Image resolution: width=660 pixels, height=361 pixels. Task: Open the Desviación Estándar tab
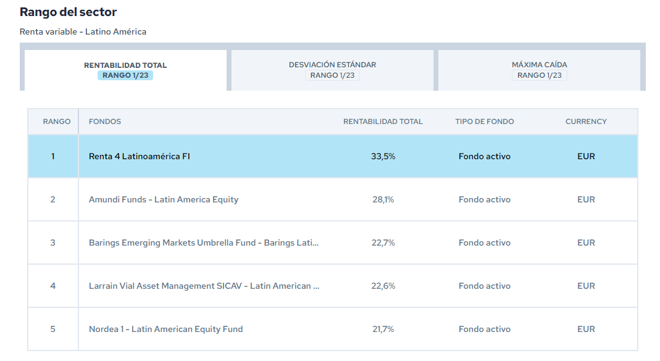coord(332,70)
